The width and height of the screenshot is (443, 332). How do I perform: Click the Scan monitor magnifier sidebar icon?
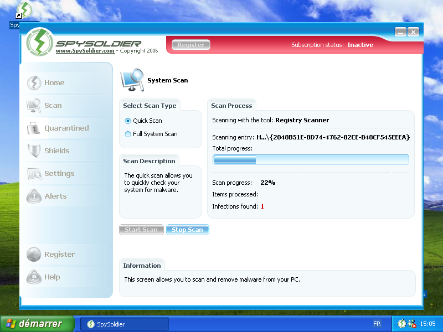click(34, 106)
